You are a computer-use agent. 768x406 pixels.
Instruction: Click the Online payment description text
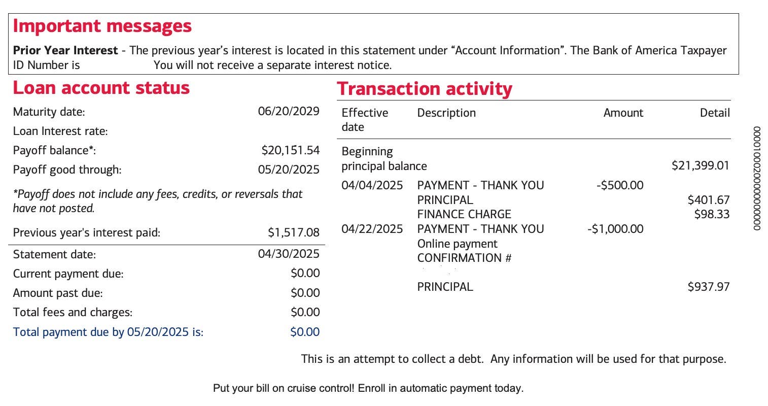pos(457,244)
